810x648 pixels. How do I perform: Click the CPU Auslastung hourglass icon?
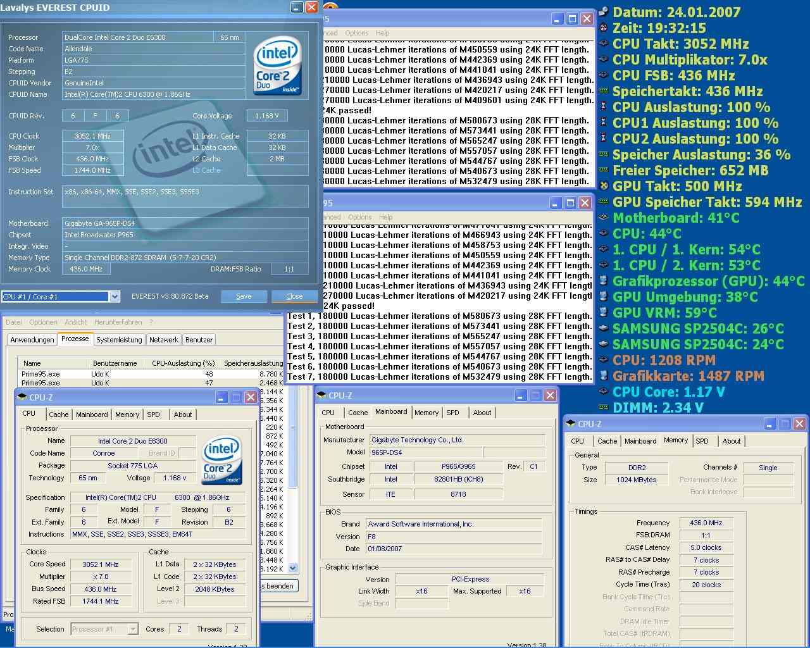pos(604,106)
